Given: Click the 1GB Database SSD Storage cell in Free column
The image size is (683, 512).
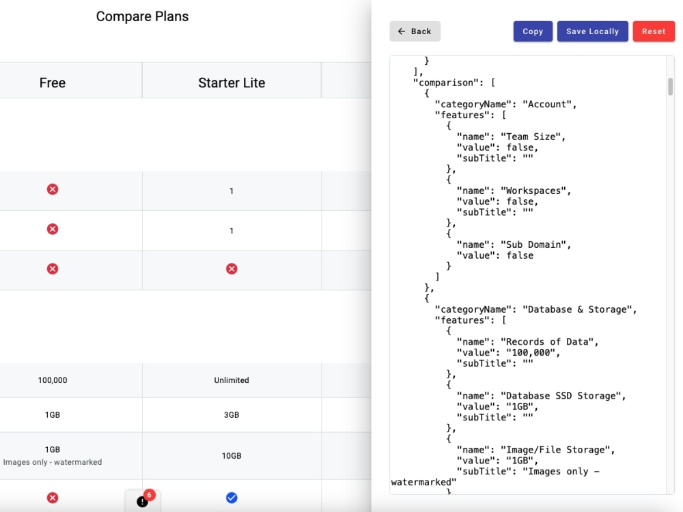Looking at the screenshot, I should pos(53,415).
